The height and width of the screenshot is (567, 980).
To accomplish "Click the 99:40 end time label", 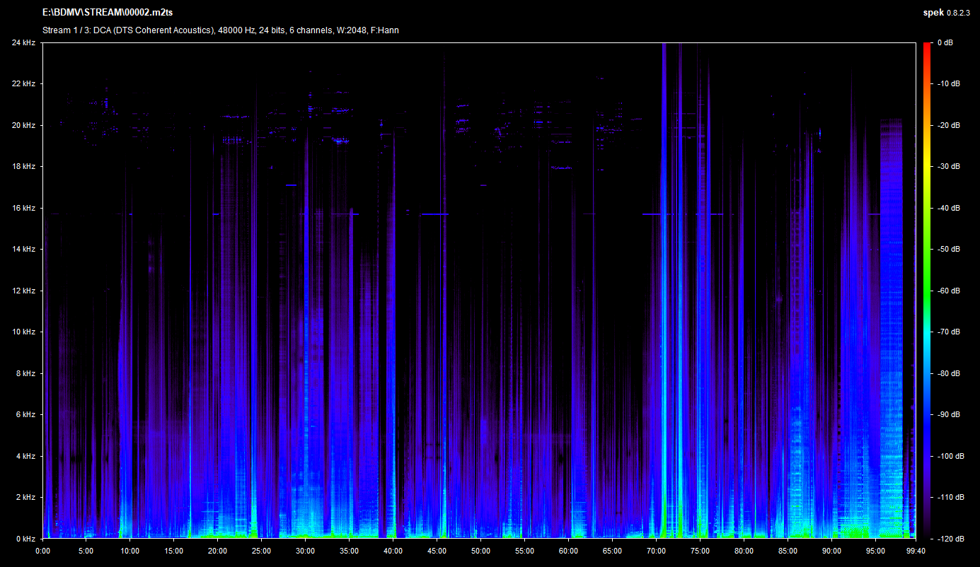I will (916, 551).
